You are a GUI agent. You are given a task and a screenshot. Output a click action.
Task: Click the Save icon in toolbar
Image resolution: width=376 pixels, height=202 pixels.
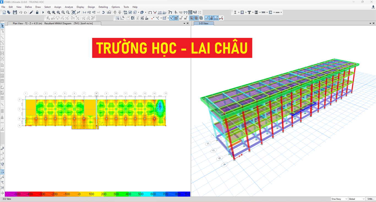(15, 12)
